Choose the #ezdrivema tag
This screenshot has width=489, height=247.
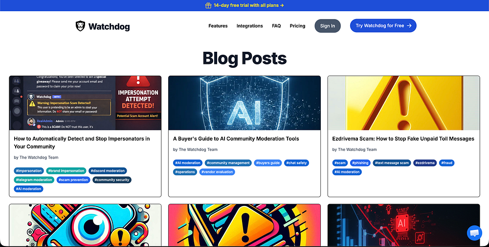[x=425, y=163]
